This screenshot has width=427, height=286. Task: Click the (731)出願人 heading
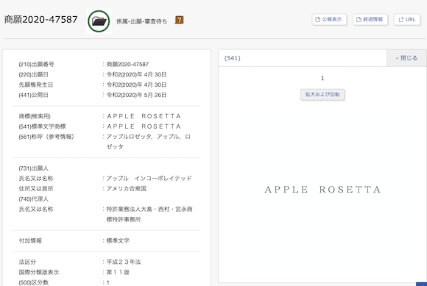pyautogui.click(x=33, y=168)
